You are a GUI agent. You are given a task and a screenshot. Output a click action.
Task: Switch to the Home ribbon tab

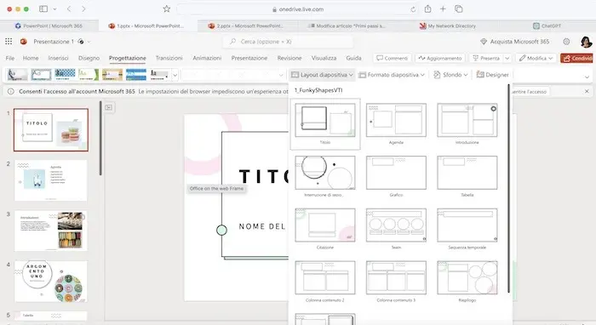[x=31, y=58]
